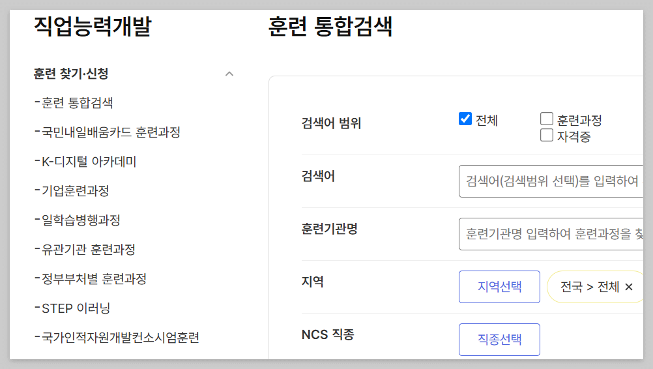653x369 pixels.
Task: Click the 검색어 범위 label
Action: point(331,123)
